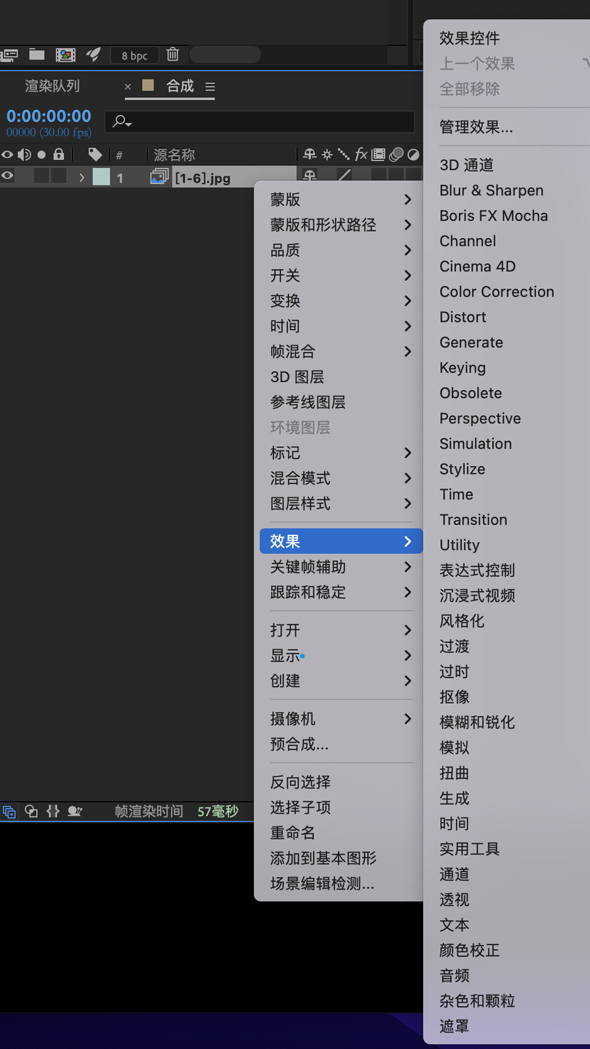The image size is (590, 1049).
Task: Click the motion blur column header icon
Action: [x=396, y=155]
